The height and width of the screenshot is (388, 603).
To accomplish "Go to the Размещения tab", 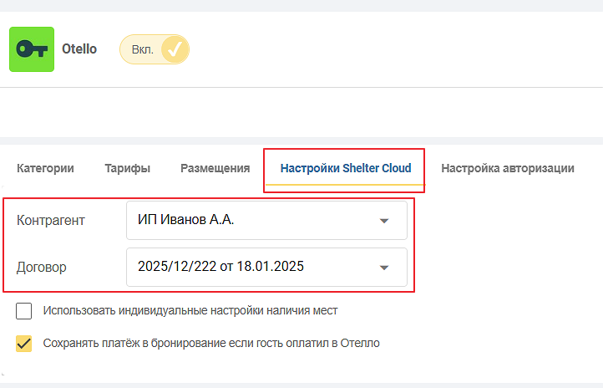I will [215, 168].
